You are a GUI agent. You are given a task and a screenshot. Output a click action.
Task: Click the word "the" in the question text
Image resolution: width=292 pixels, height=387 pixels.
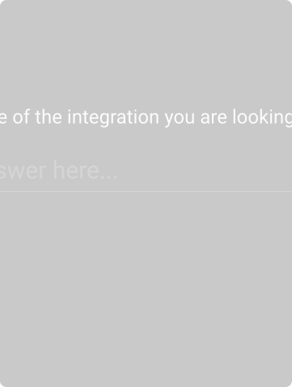pyautogui.click(x=49, y=117)
